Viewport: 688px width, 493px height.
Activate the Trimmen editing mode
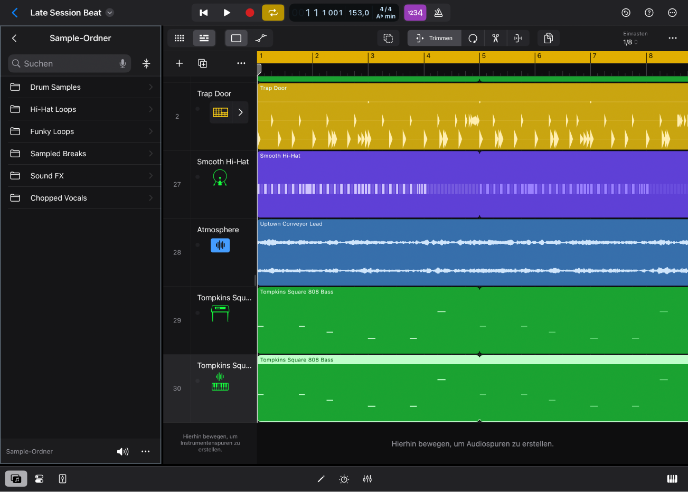pos(434,38)
